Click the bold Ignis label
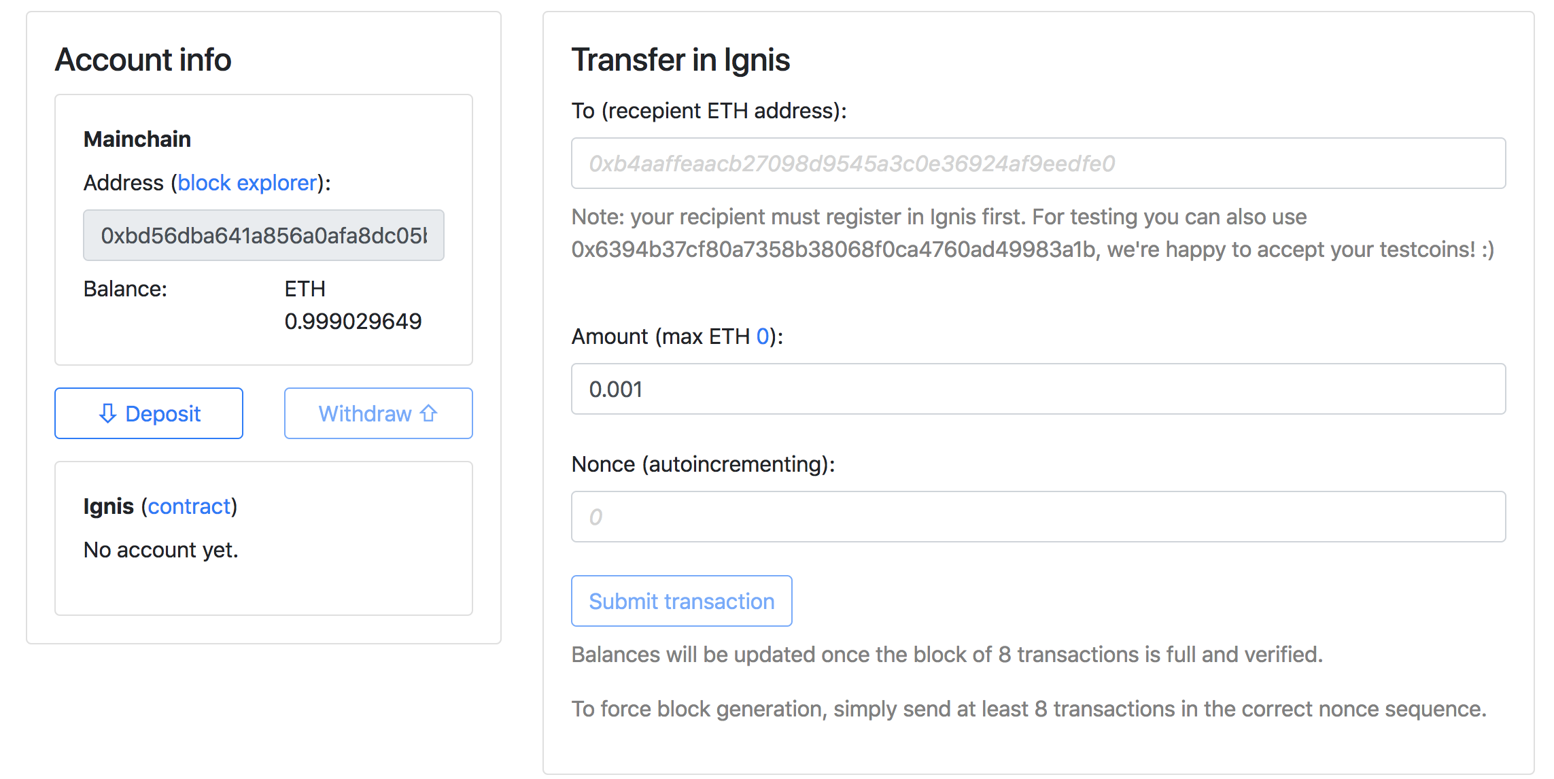 click(x=109, y=506)
